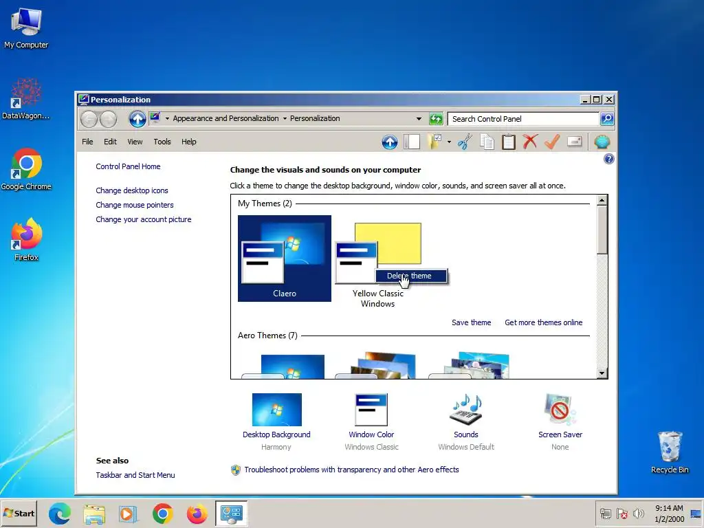Click the Start button
Viewport: 704px width, 528px height.
click(19, 514)
